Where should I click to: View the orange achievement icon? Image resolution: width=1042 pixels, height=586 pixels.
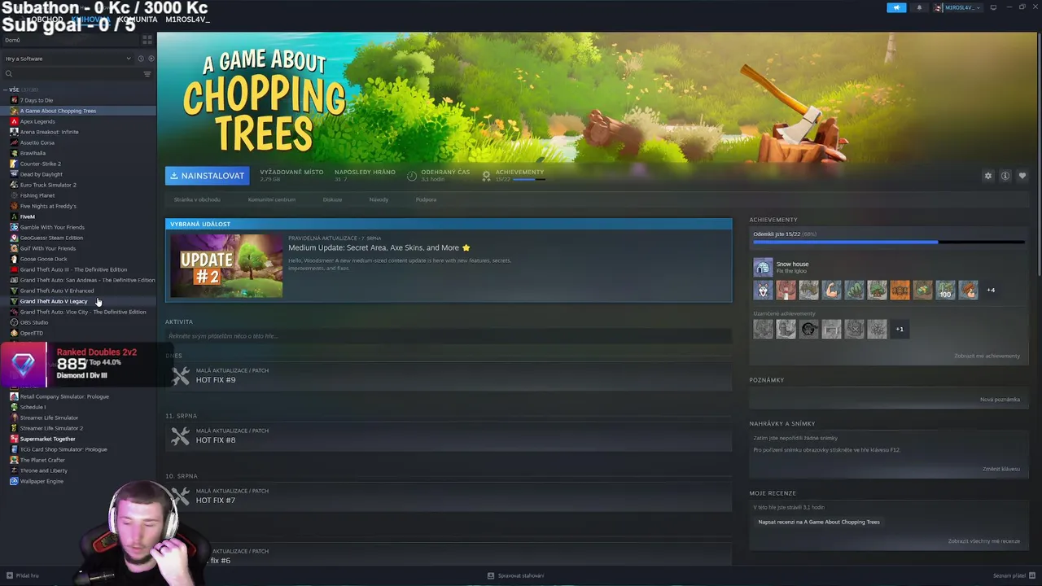pyautogui.click(x=900, y=290)
